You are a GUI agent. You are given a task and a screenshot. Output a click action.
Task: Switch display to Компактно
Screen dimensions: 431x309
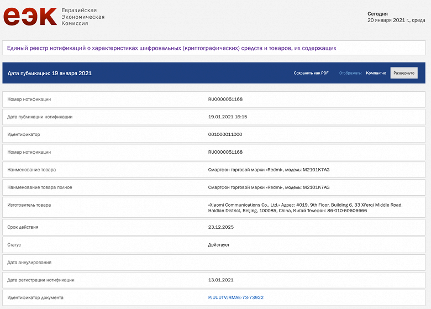(376, 73)
